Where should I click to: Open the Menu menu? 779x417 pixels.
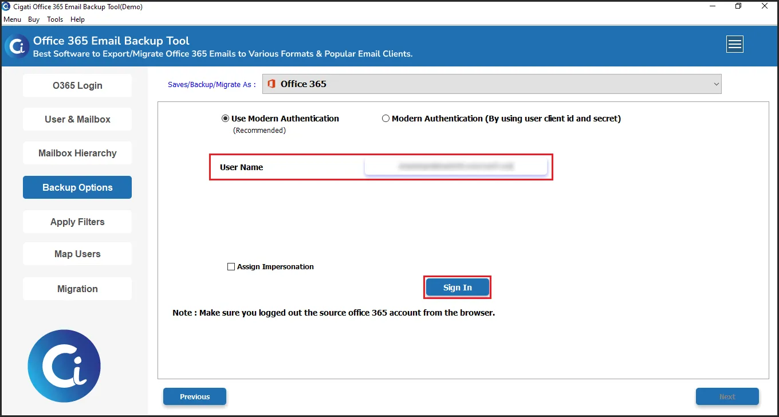12,19
